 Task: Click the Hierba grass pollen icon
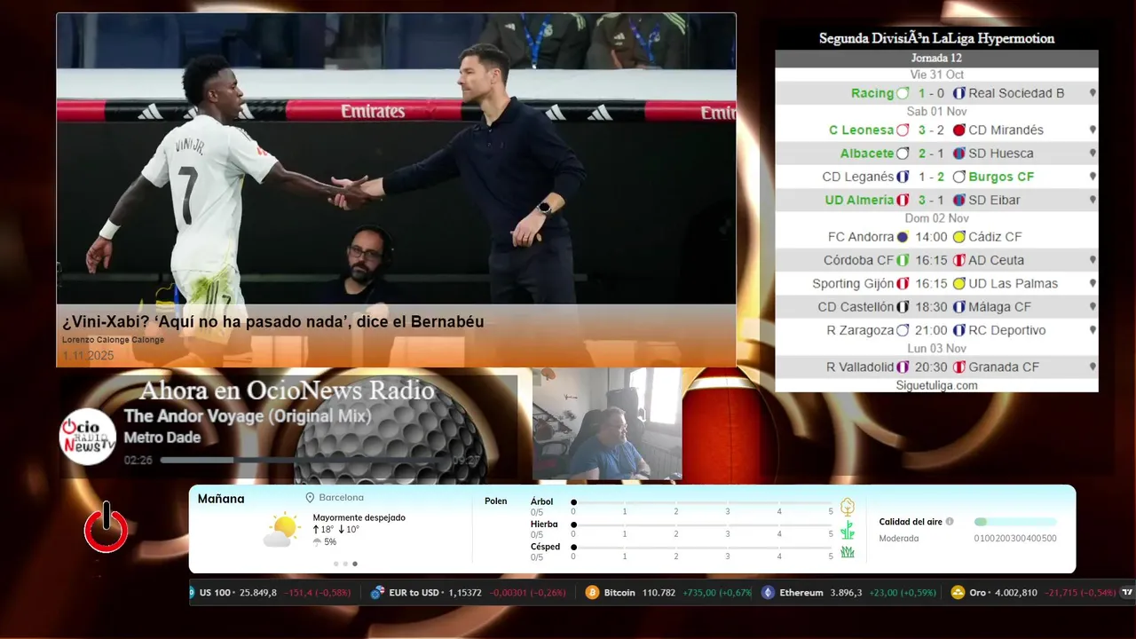click(848, 530)
